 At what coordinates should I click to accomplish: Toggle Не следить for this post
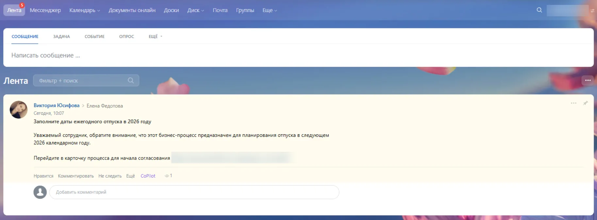click(x=110, y=176)
